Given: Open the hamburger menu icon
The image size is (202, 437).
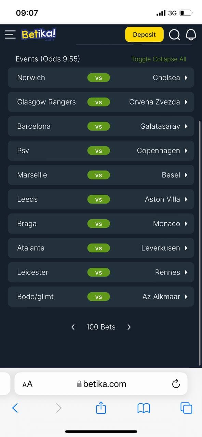Looking at the screenshot, I should pyautogui.click(x=10, y=34).
